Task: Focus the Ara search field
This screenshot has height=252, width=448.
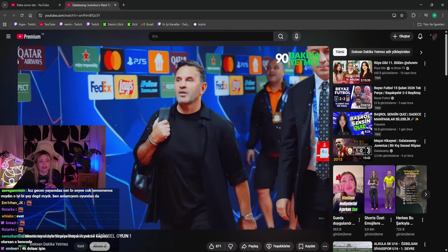Action: pos(211,36)
